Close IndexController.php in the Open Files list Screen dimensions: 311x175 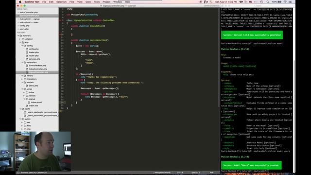pyautogui.click(x=18, y=12)
